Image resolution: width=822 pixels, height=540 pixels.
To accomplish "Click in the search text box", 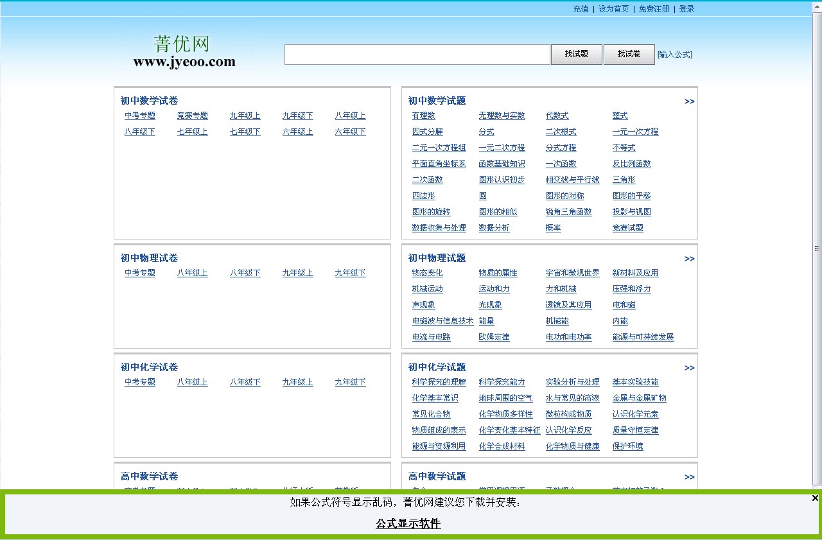I will [417, 55].
